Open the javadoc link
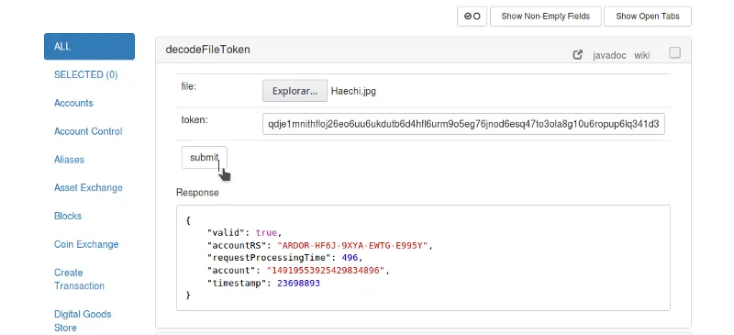Image resolution: width=734 pixels, height=335 pixels. 609,55
